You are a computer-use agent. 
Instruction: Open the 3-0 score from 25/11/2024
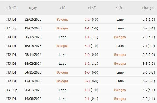coord(87,55)
